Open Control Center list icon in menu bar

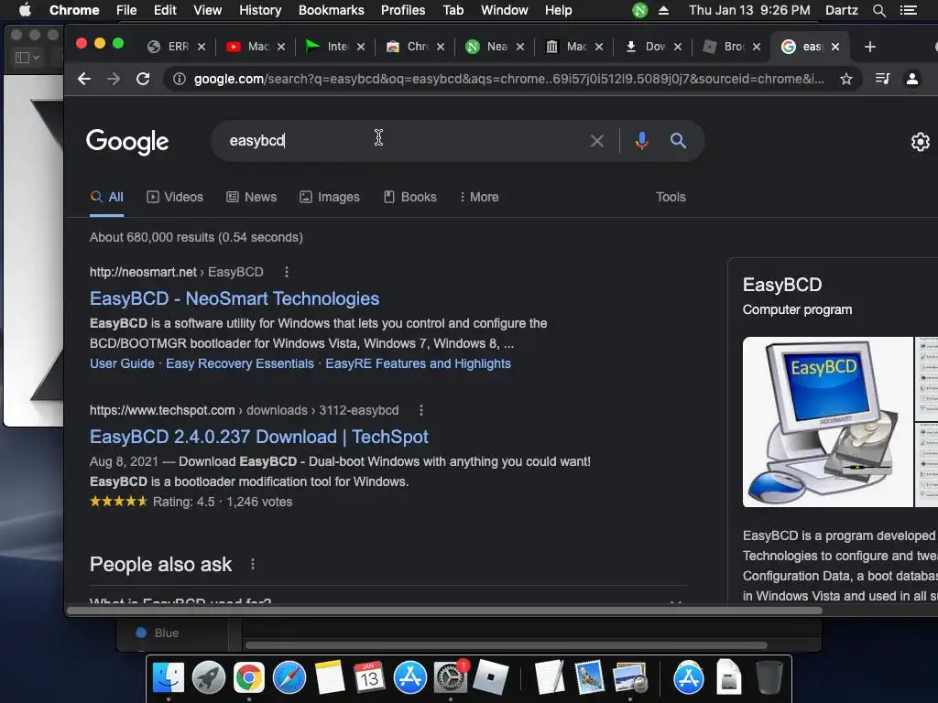tap(909, 10)
